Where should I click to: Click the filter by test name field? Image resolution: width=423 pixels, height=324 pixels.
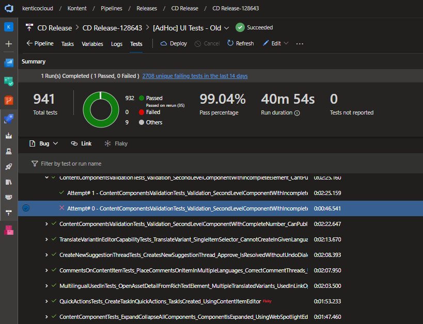pos(71,164)
